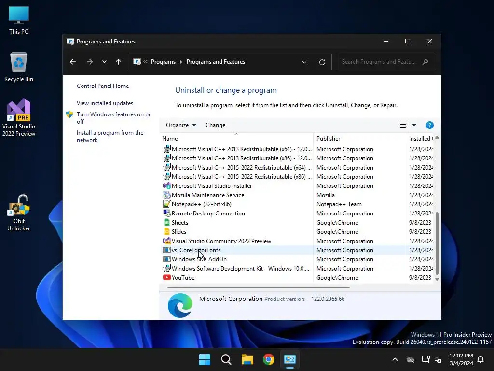Open Visual Studio 2022 Preview desktop shortcut
This screenshot has width=494, height=371.
(x=19, y=117)
